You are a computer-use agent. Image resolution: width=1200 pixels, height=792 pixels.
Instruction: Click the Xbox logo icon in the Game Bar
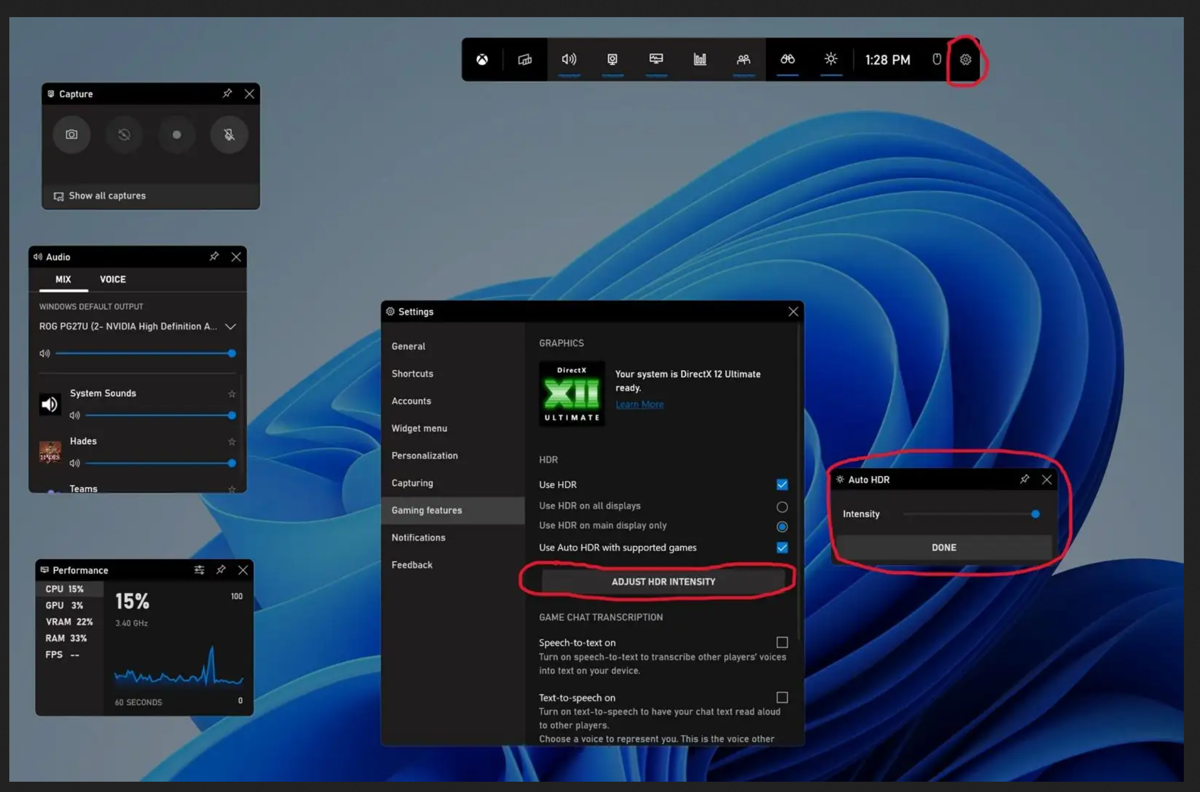[x=483, y=60]
